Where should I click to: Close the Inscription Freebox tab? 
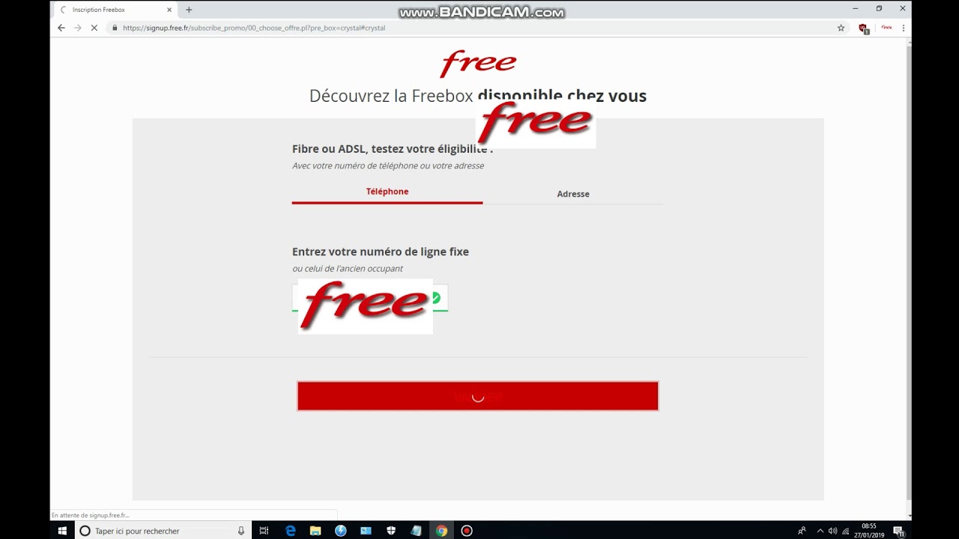point(169,10)
